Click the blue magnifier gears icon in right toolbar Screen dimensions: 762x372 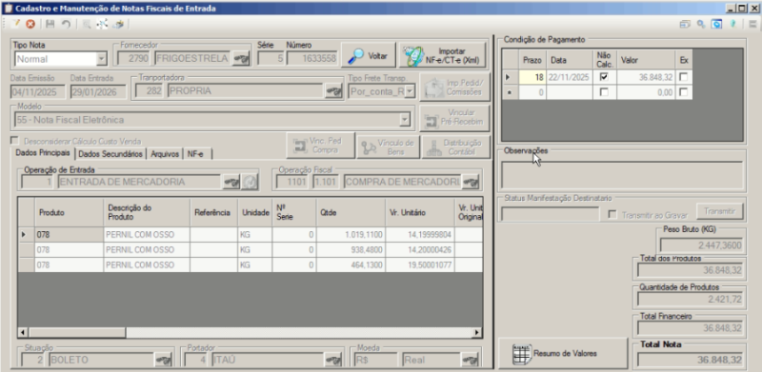[701, 24]
